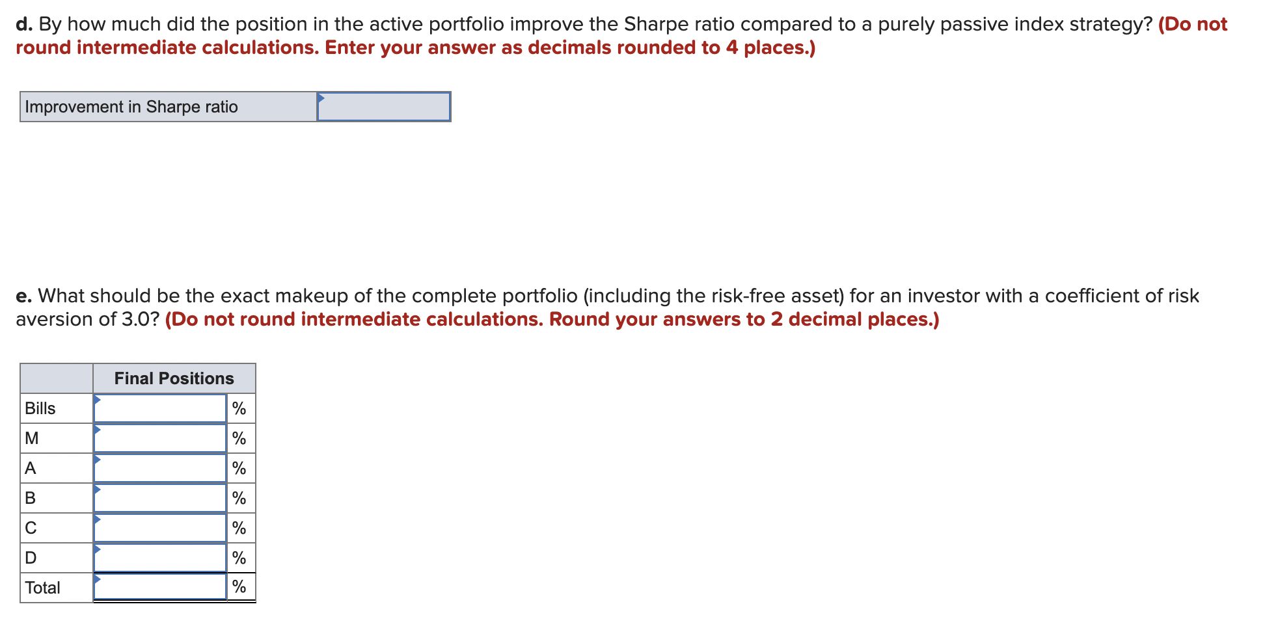The height and width of the screenshot is (628, 1265).
Task: Click the C percentage input field
Action: coord(160,527)
